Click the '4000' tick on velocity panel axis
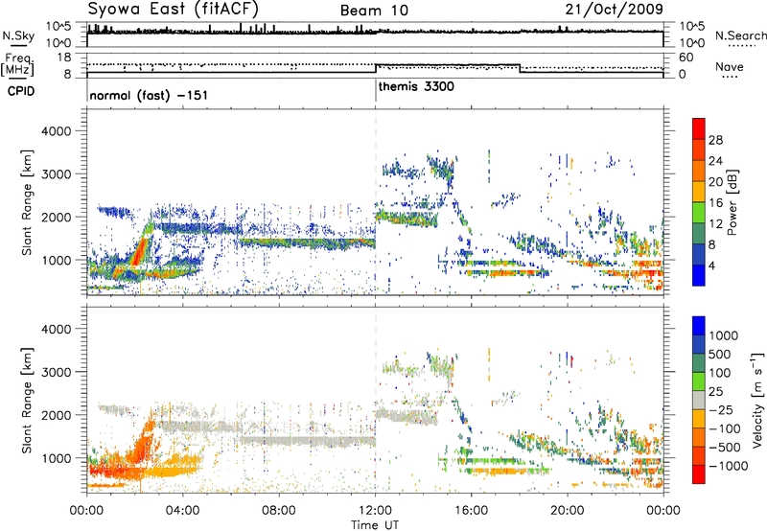 click(x=56, y=329)
